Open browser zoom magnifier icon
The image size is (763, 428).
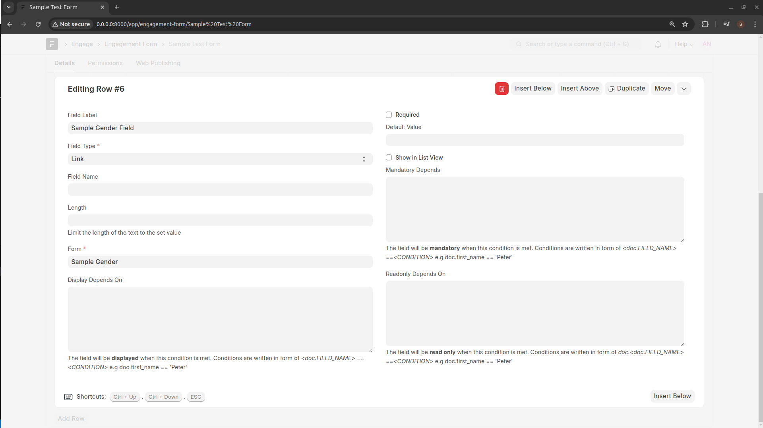pos(672,24)
